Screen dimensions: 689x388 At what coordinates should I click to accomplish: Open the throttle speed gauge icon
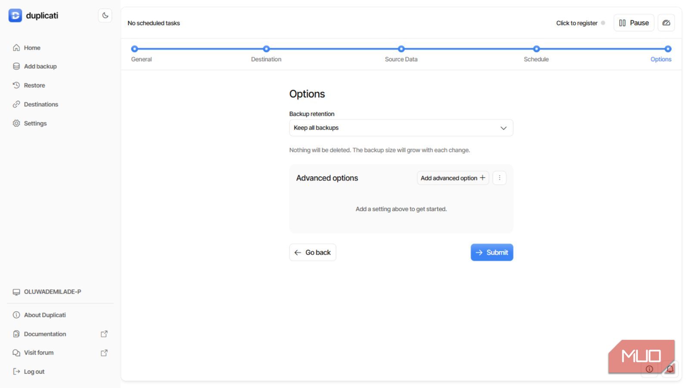(666, 23)
